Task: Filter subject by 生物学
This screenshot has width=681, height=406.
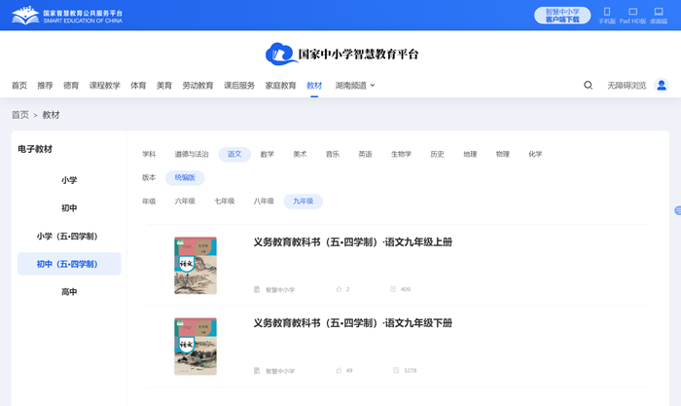Action: (x=401, y=154)
